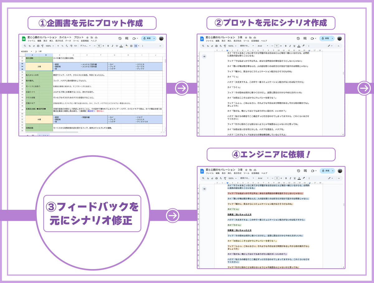
Task: Click the print icon in the Docs toolbar
Action: 216,46
